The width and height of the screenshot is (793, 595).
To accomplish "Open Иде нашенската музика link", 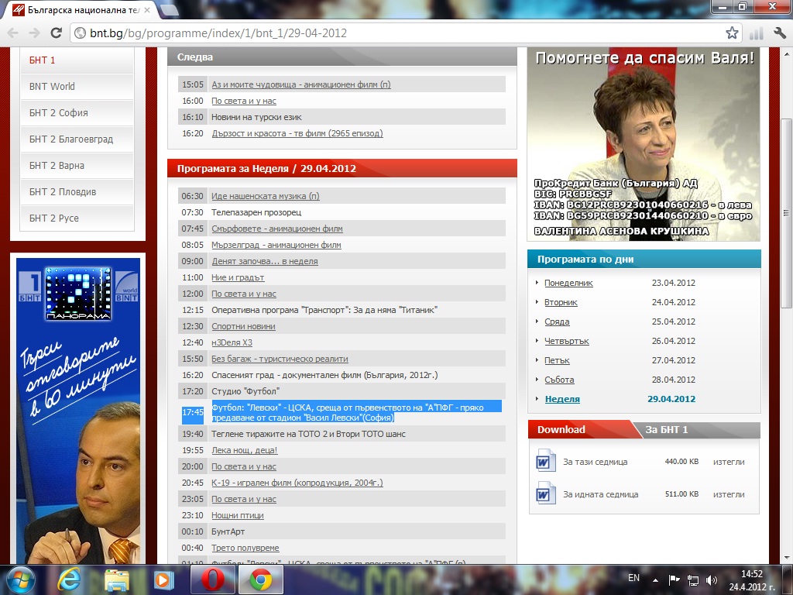I will [265, 196].
